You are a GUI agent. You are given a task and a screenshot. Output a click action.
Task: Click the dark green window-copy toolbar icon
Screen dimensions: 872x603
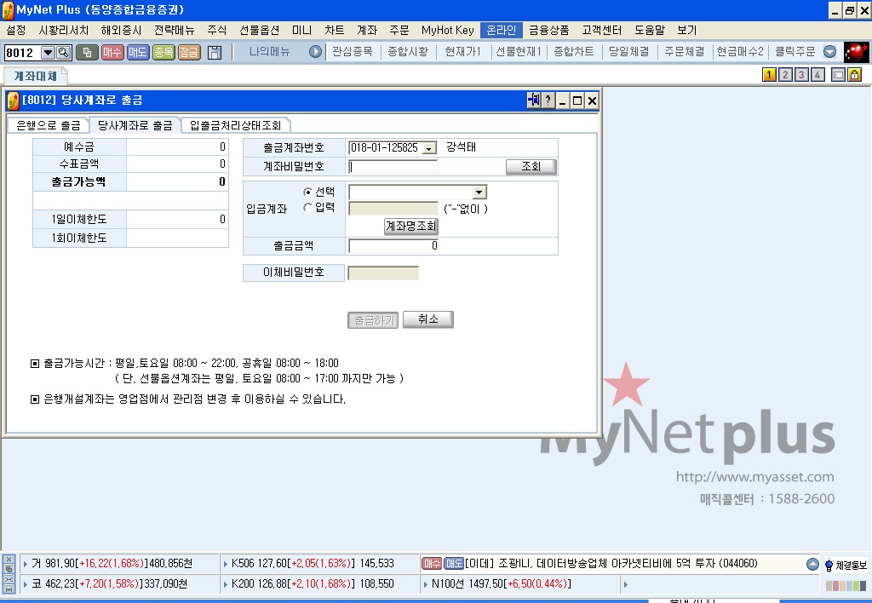(87, 52)
